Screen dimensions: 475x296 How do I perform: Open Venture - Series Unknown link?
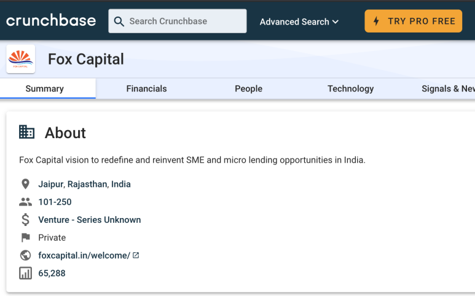(x=89, y=220)
